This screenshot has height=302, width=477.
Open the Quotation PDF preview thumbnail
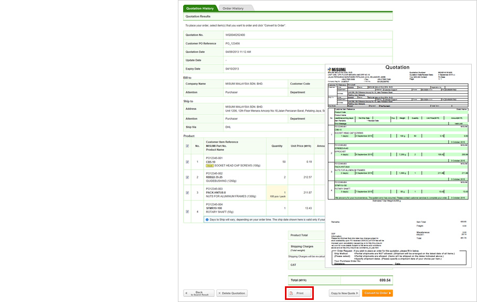tap(398, 166)
